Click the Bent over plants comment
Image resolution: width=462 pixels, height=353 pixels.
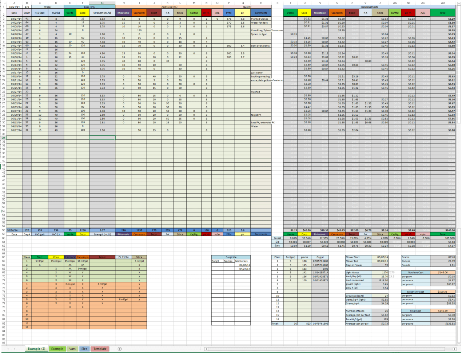pyautogui.click(x=261, y=46)
